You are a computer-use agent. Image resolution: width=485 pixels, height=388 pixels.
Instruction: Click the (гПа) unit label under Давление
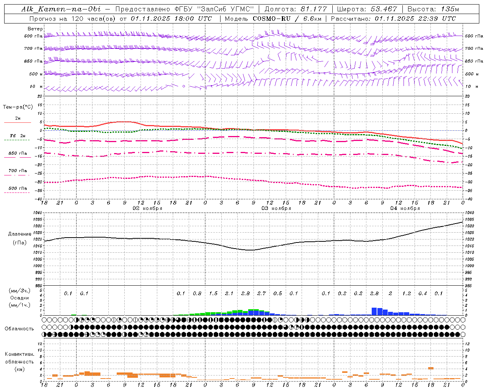(x=20, y=242)
